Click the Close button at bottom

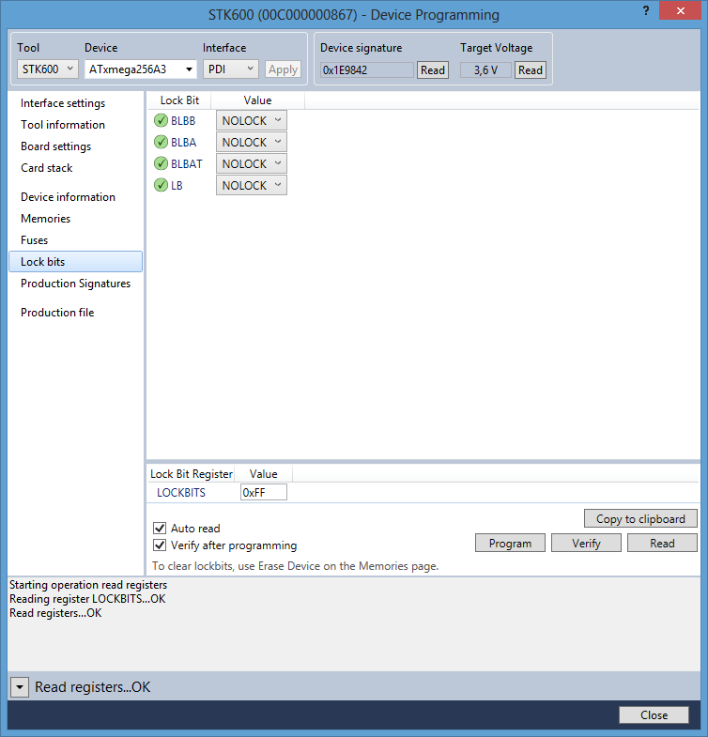click(x=654, y=715)
